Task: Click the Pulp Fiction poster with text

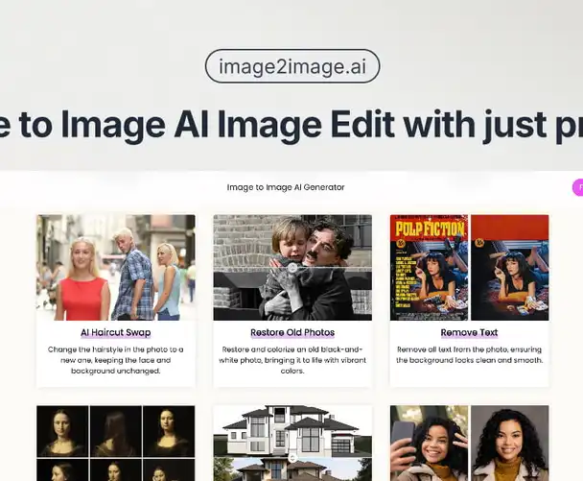Action: pyautogui.click(x=429, y=267)
